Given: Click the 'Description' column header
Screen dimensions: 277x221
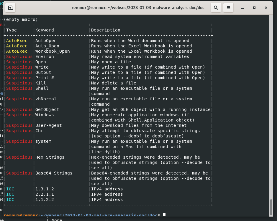Looking at the screenshot, I should pos(106,30).
